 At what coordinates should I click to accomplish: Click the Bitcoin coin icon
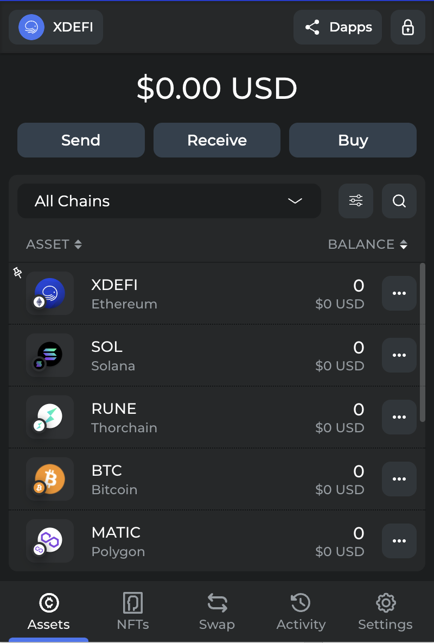pyautogui.click(x=50, y=479)
